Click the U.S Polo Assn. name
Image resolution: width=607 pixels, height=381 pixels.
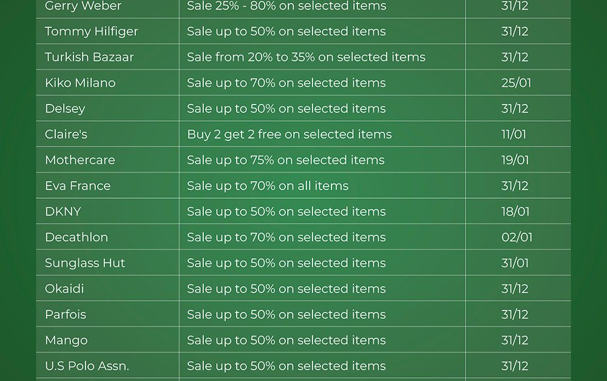click(x=87, y=366)
